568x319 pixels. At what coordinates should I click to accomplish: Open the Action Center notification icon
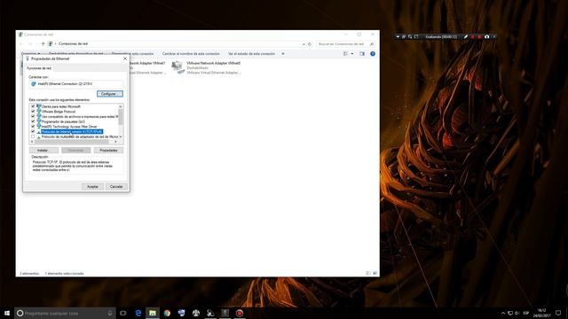pyautogui.click(x=558, y=313)
